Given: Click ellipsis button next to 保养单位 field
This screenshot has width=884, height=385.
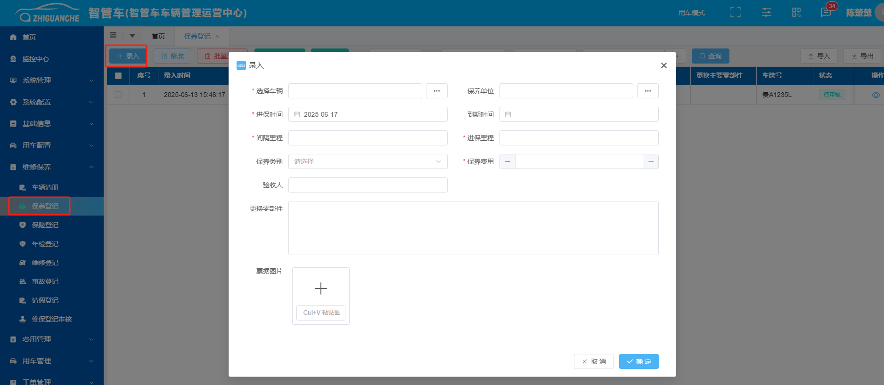Looking at the screenshot, I should (x=648, y=91).
